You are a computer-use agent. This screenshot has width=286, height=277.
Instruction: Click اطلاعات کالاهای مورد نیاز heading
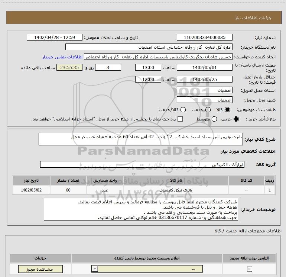248,151
